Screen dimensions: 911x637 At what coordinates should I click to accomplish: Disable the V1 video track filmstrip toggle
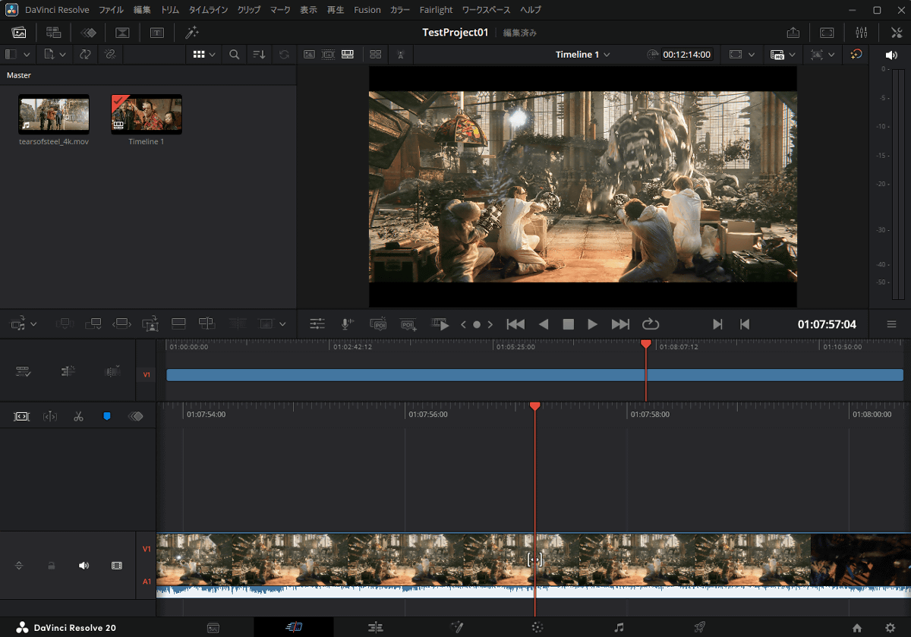click(117, 566)
